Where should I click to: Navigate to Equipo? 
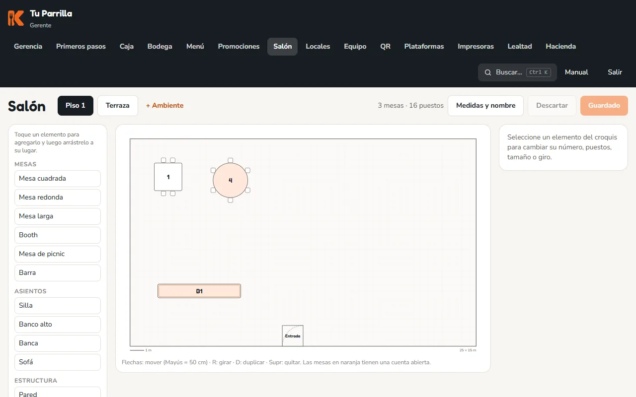(x=355, y=47)
